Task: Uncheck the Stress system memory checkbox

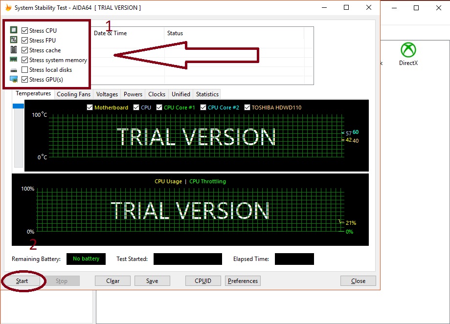Action: tap(24, 60)
